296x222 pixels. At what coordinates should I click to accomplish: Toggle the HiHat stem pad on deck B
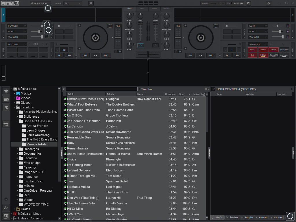[x=263, y=55]
